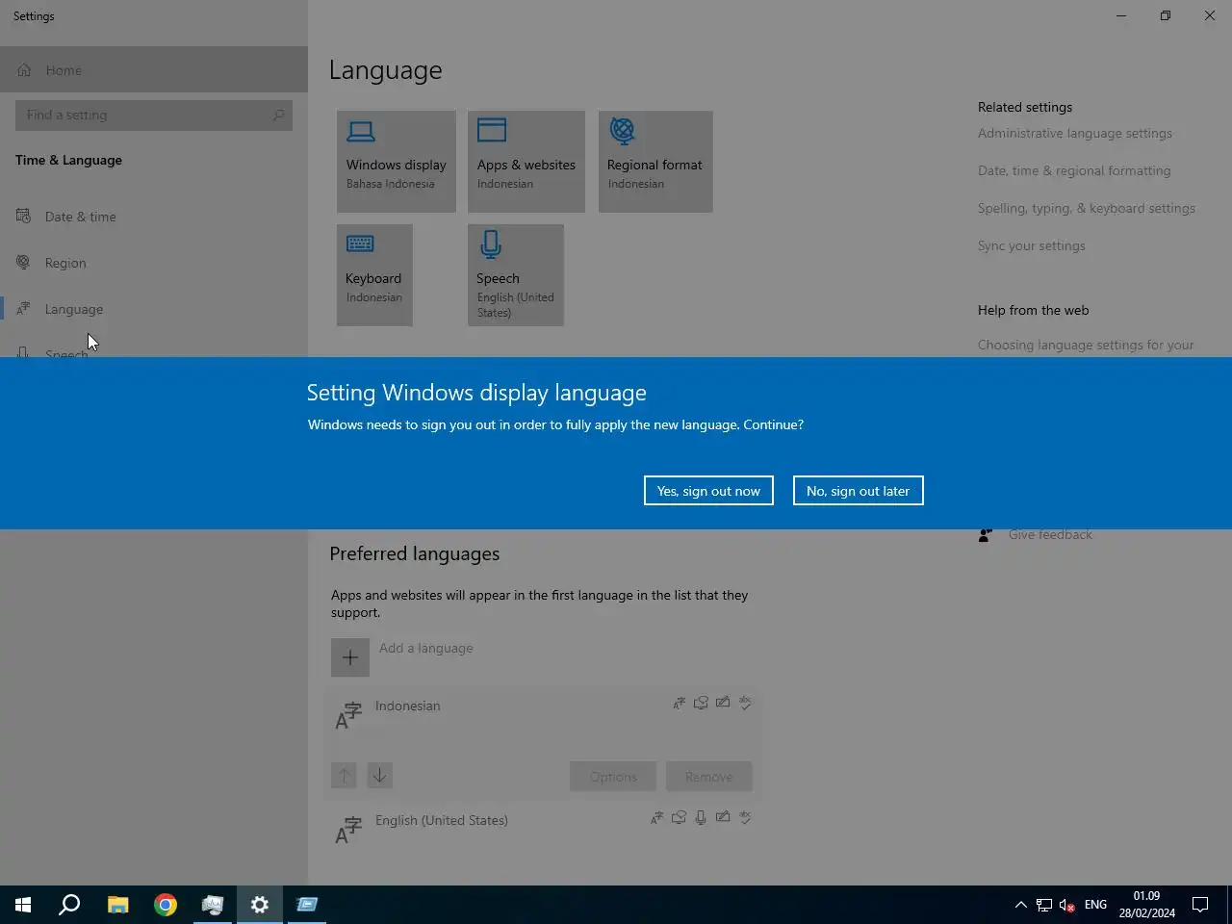Switch to Settings app in taskbar

(x=260, y=905)
